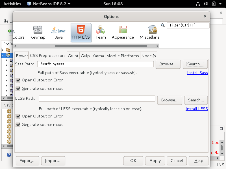Click the output panel scroll-right arrow
The image size is (226, 169).
tap(217, 158)
